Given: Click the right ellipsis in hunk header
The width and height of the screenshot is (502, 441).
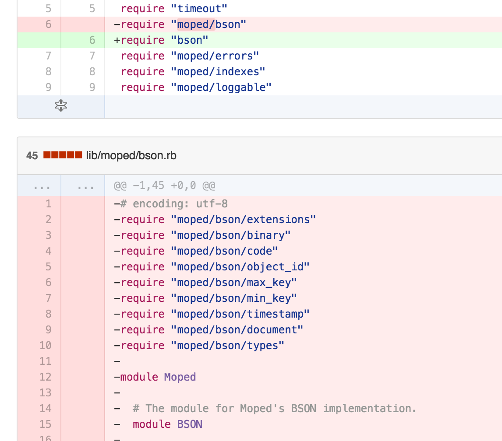Looking at the screenshot, I should coord(85,186).
